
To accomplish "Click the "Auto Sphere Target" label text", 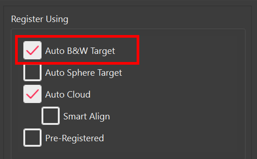I will (x=83, y=73).
